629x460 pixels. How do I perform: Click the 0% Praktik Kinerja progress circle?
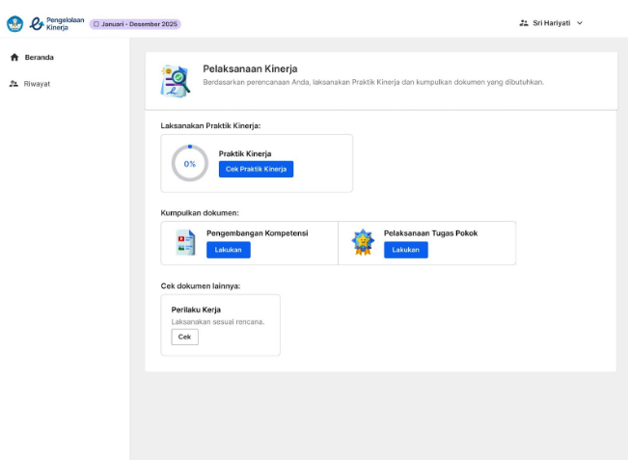(x=189, y=163)
